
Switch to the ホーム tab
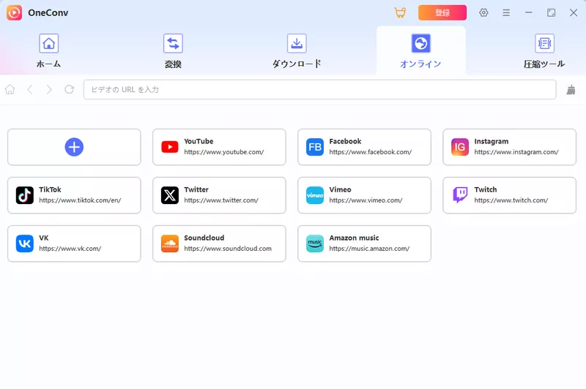[48, 51]
